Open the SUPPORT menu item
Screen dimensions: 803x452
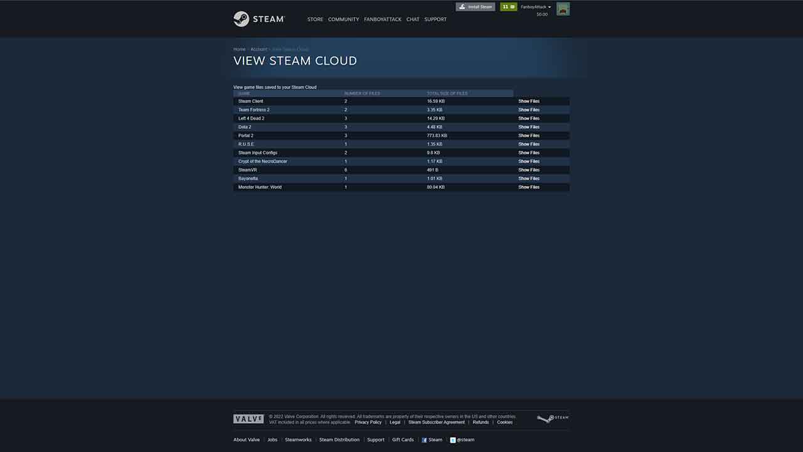[435, 19]
